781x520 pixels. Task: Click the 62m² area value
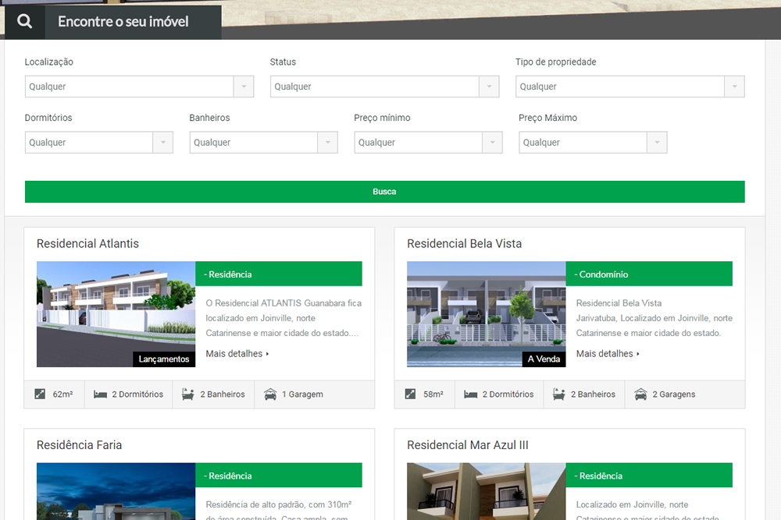(x=62, y=394)
